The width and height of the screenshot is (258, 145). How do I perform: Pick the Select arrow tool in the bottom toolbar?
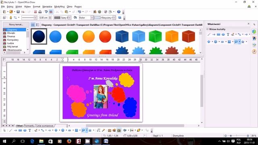point(4,130)
